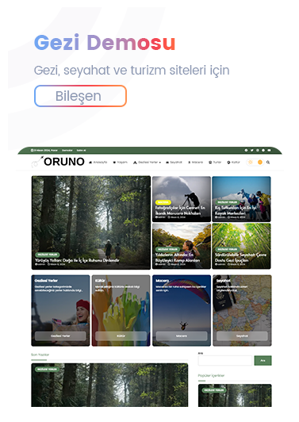Click the ORUNO site logo
Viewport: 299px width, 422px height.
pyautogui.click(x=58, y=162)
